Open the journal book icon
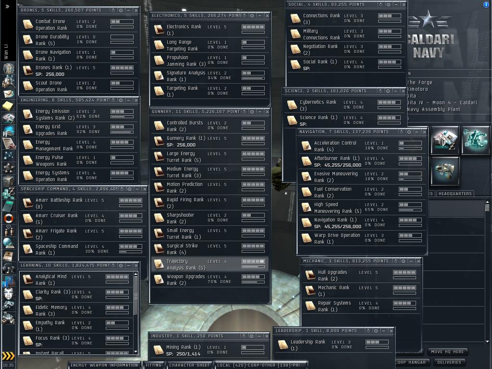 pos(9,256)
